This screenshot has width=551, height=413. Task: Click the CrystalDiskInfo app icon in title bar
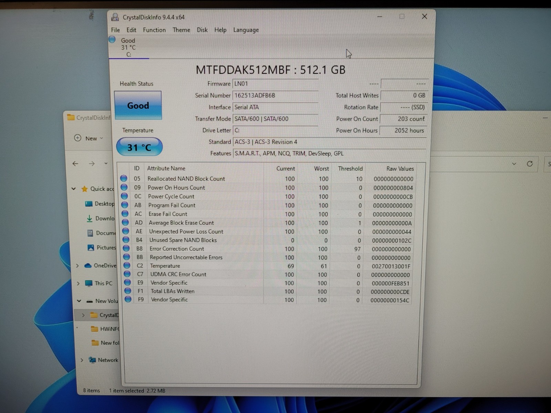(x=115, y=17)
